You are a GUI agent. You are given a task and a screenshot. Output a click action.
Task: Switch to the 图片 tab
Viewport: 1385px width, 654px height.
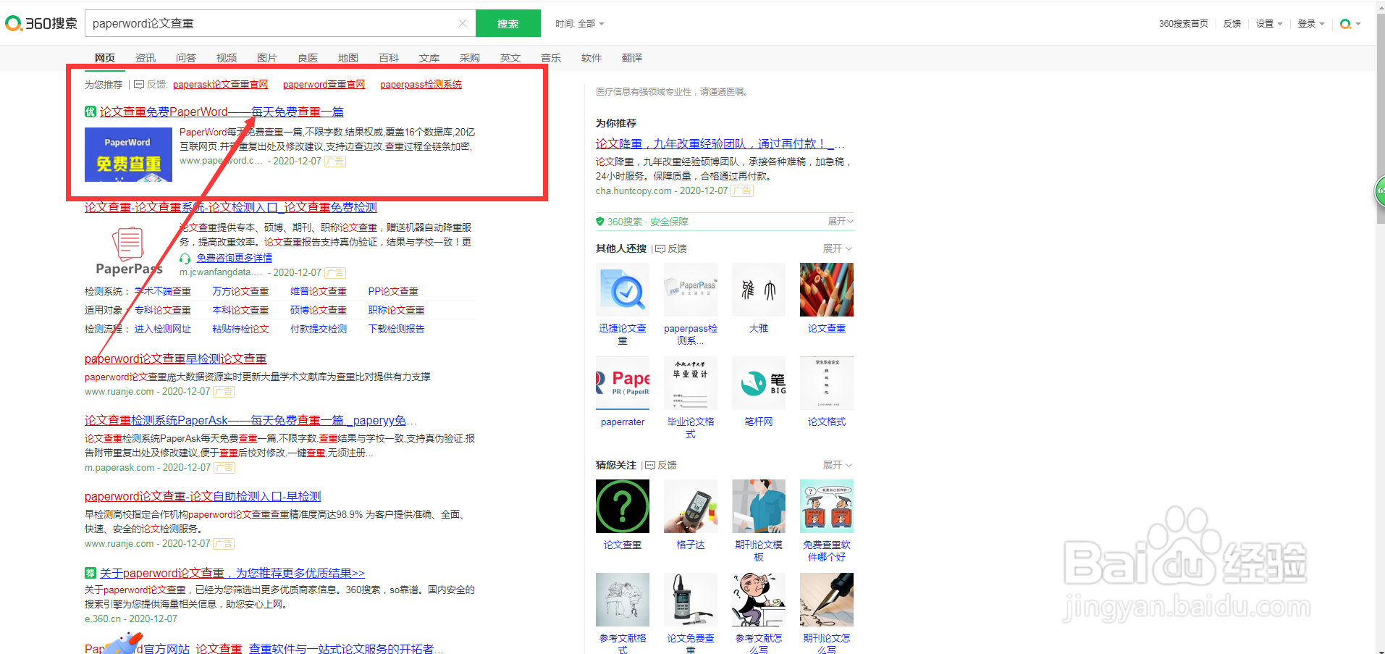point(266,58)
